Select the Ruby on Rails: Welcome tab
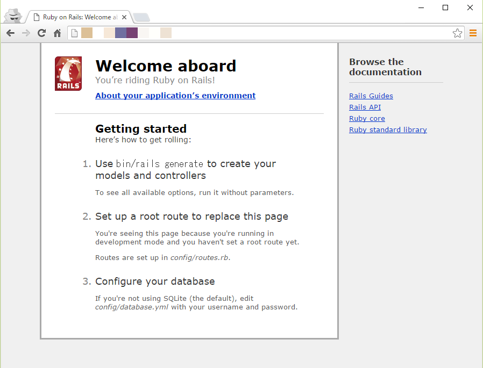 click(80, 17)
